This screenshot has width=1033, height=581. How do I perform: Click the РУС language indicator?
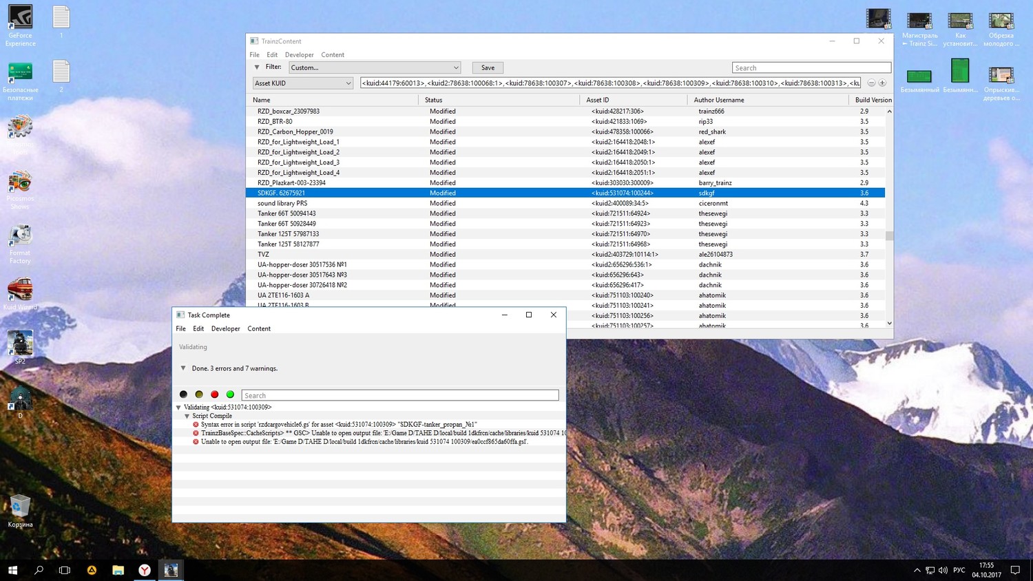coord(959,570)
